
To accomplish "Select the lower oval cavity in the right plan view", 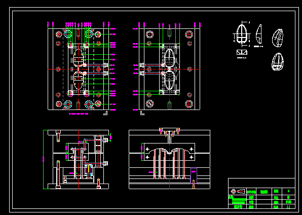I will pos(169,81).
